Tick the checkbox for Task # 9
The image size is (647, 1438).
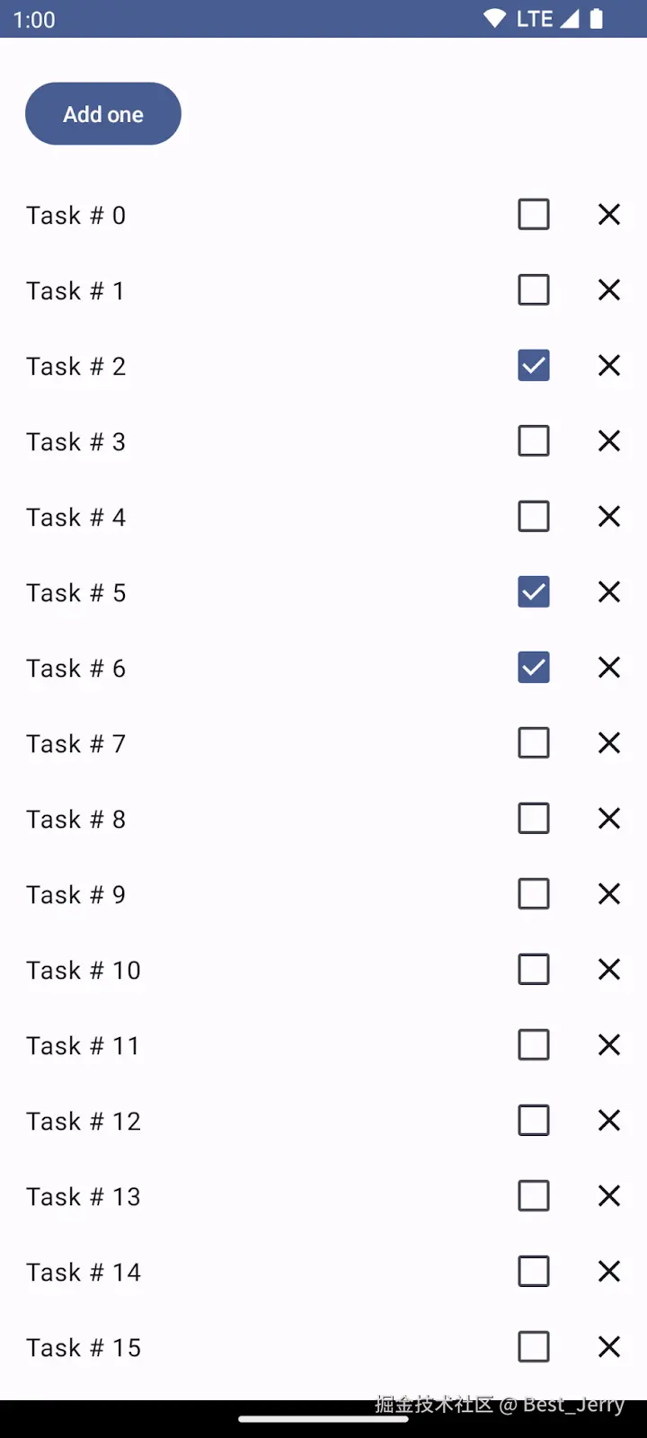coord(534,894)
